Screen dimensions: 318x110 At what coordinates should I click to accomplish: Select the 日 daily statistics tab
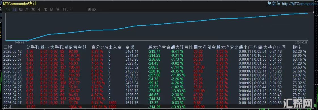pyautogui.click(x=14, y=10)
